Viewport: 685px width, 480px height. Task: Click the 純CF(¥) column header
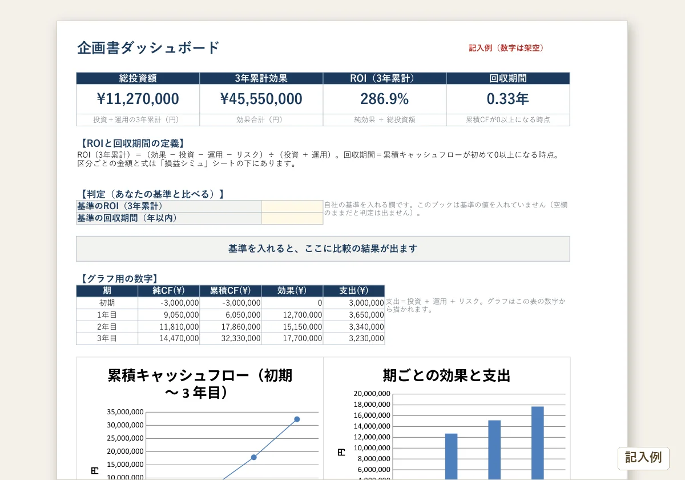tap(169, 291)
